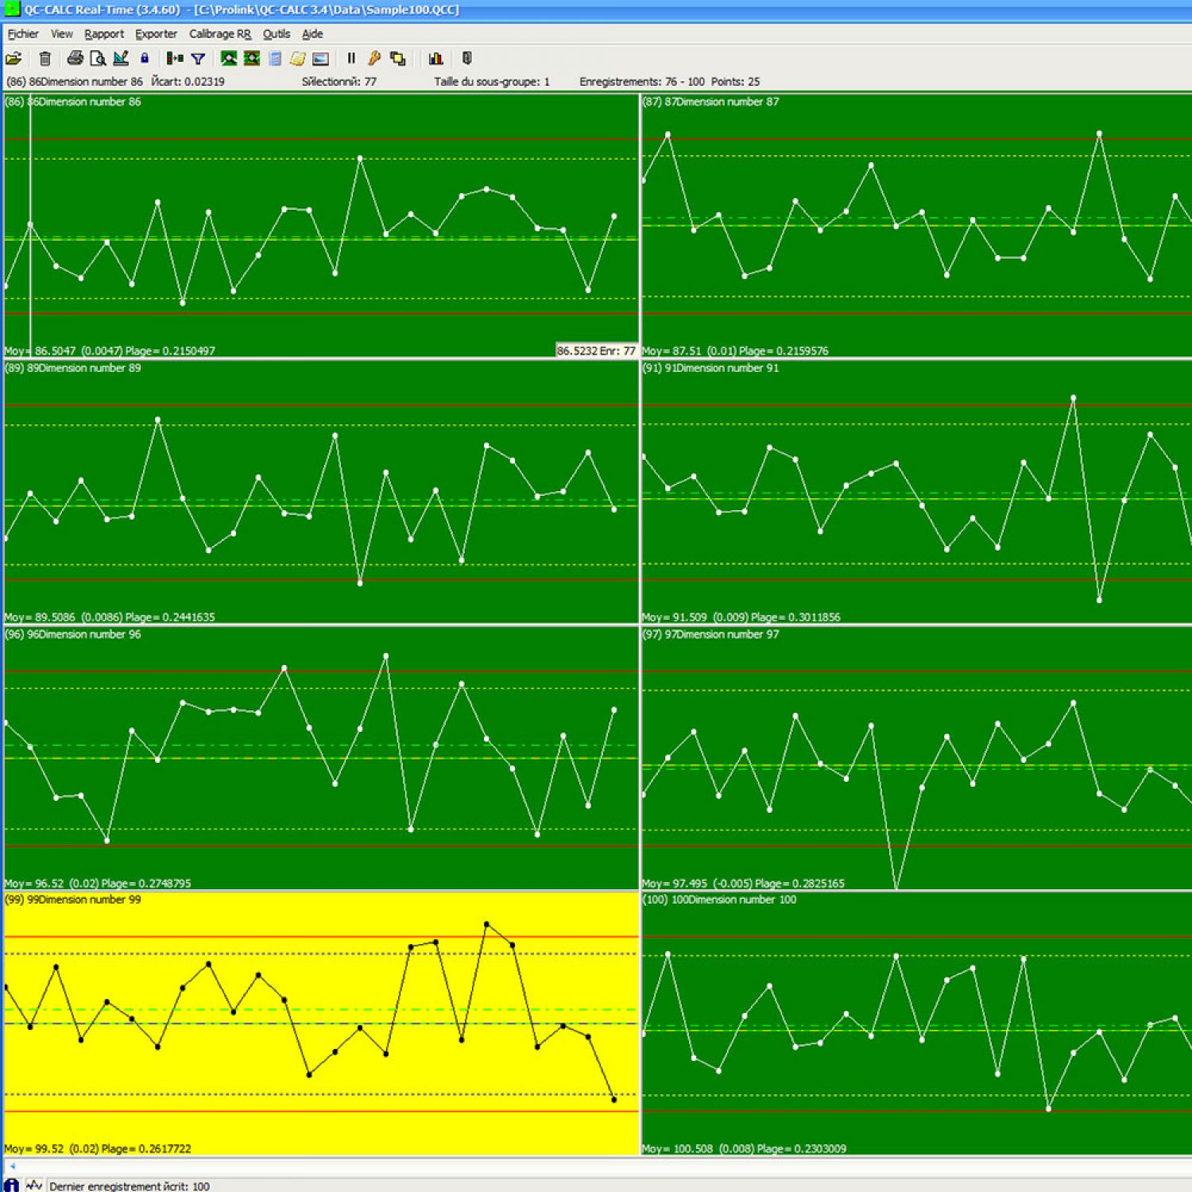The width and height of the screenshot is (1192, 1192).
Task: Open print preview with the magnifier page icon
Action: [98, 58]
